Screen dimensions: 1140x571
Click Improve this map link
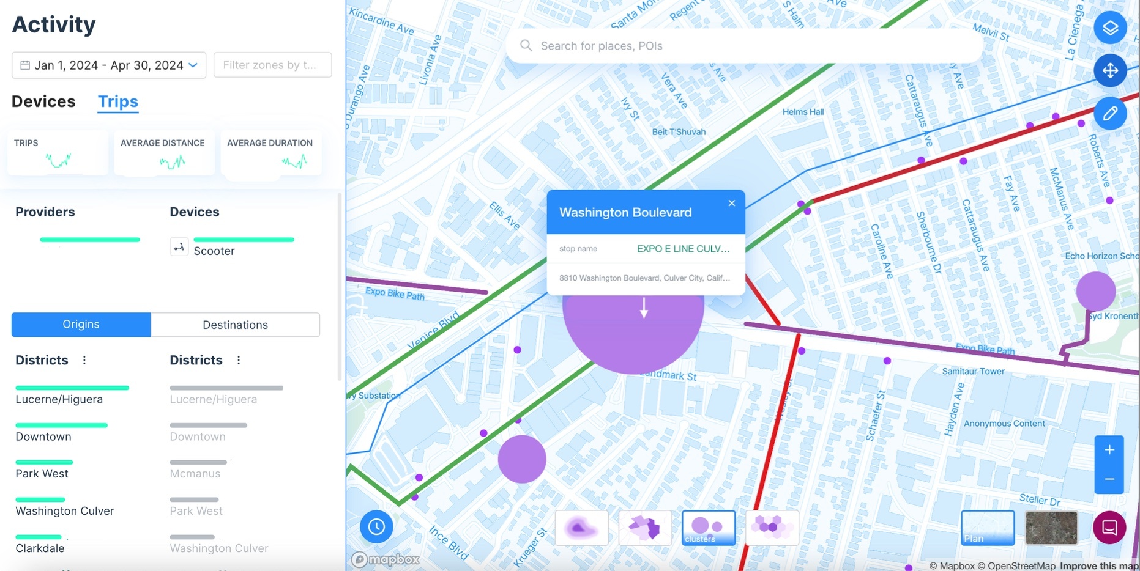point(1098,565)
